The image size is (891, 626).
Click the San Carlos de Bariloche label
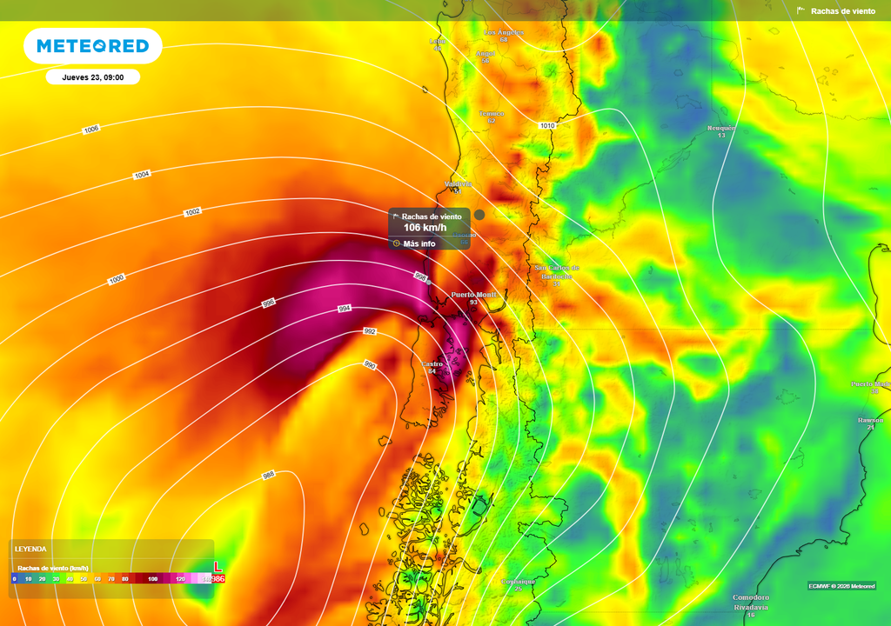click(556, 272)
